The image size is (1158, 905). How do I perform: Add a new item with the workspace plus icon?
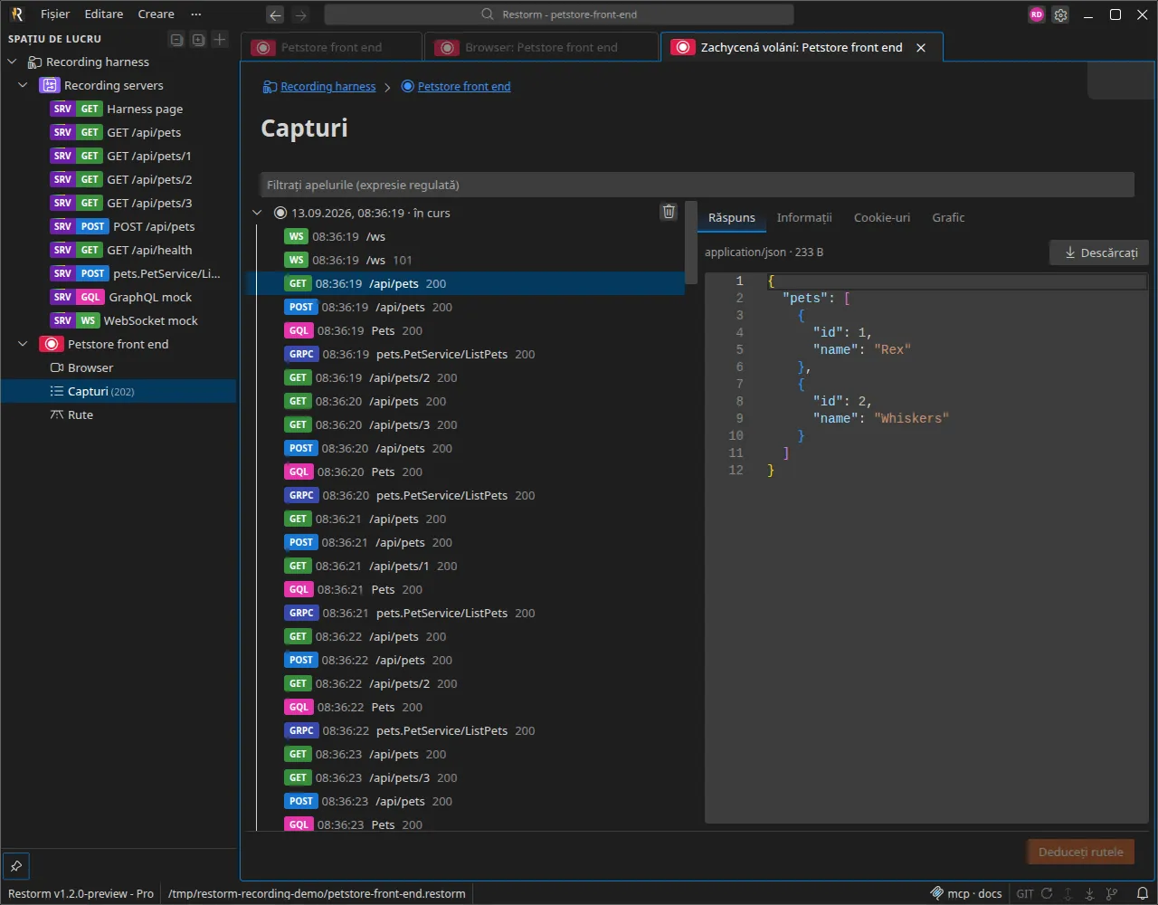[x=219, y=39]
